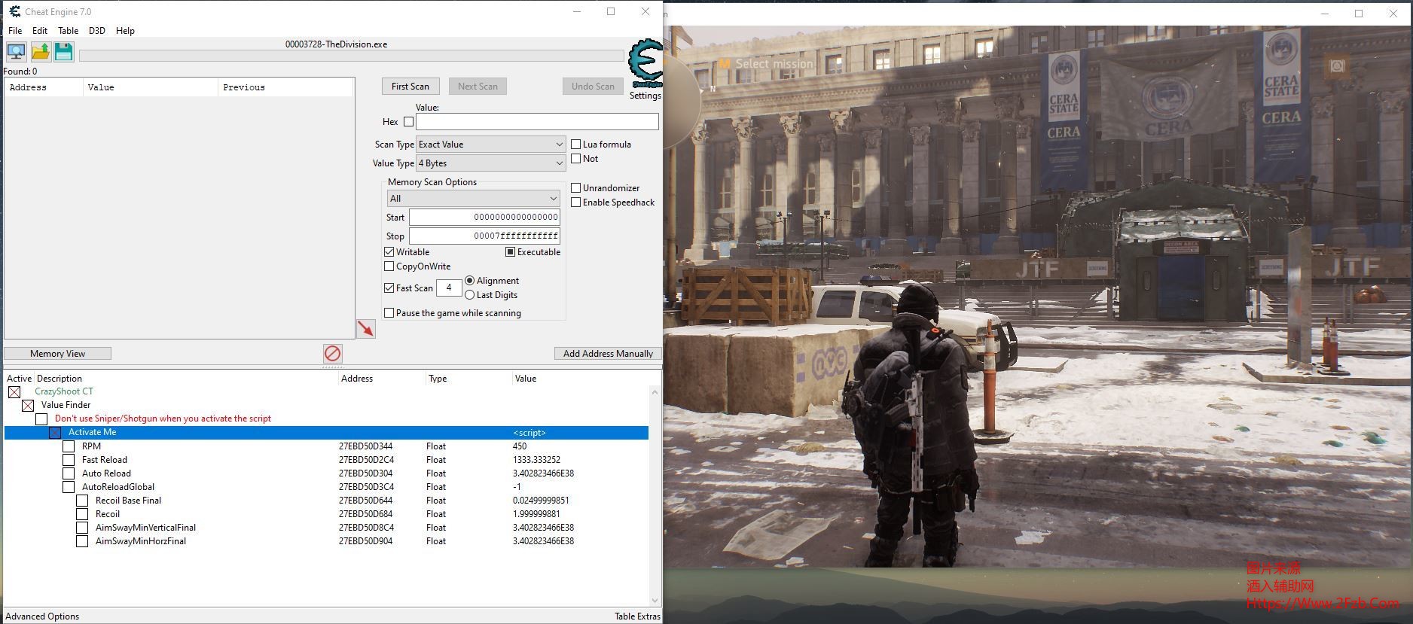Freeze AutoReloadGlobal entry checkbox

pyautogui.click(x=69, y=487)
